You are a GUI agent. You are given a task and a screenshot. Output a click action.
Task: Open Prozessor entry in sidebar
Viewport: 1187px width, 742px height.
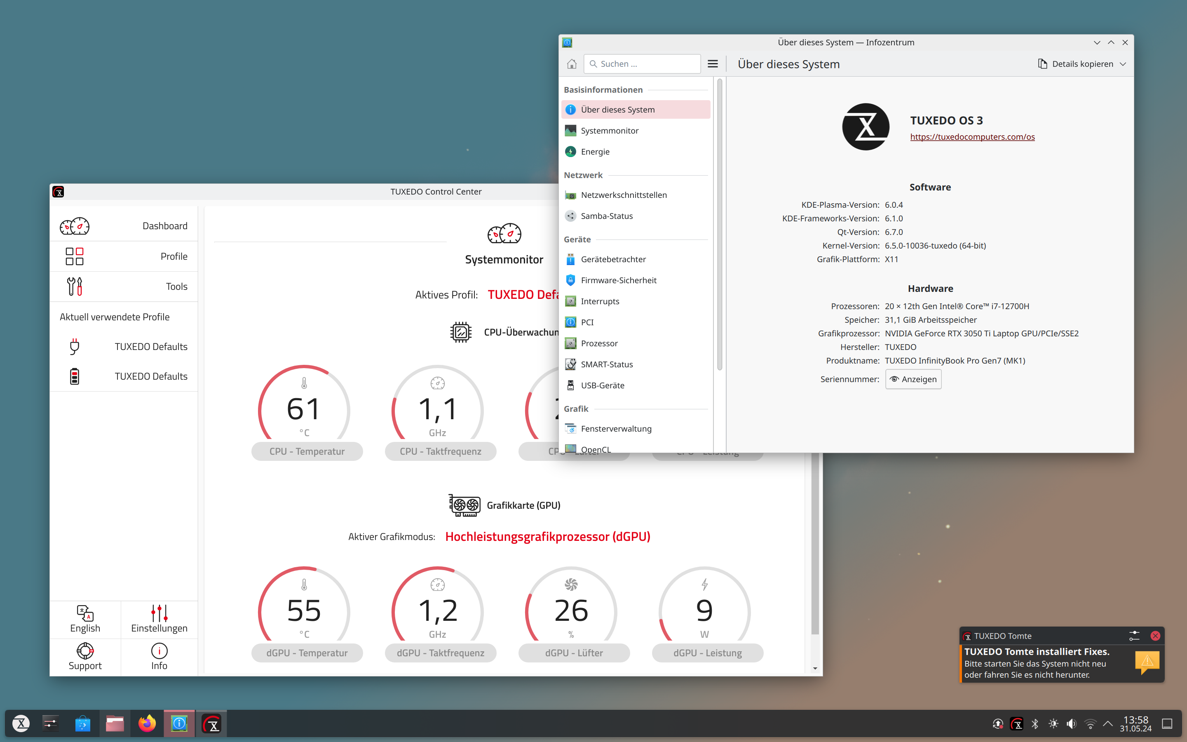pyautogui.click(x=636, y=343)
